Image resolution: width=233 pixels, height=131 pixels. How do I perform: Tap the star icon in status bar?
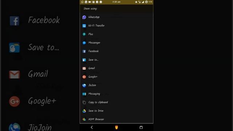pos(136,2)
